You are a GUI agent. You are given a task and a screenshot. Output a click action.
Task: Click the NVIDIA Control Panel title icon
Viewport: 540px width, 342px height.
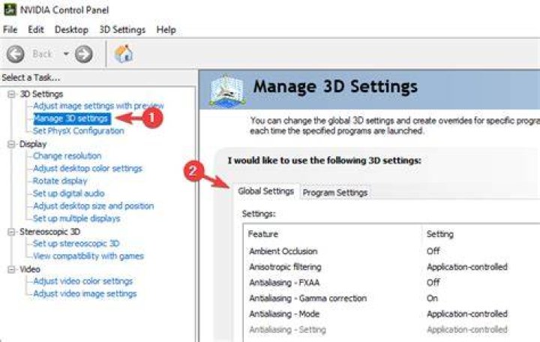pos(10,10)
